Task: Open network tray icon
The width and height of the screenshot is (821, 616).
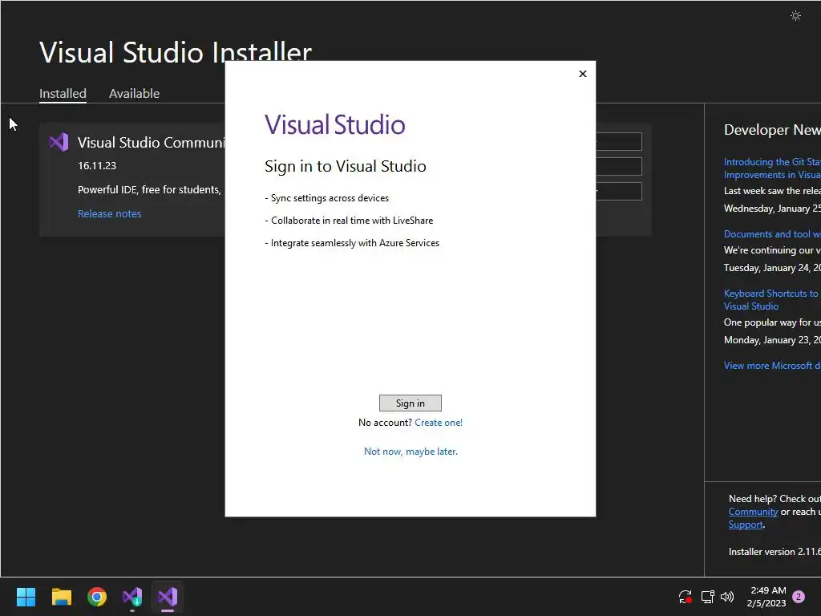Action: coord(707,597)
